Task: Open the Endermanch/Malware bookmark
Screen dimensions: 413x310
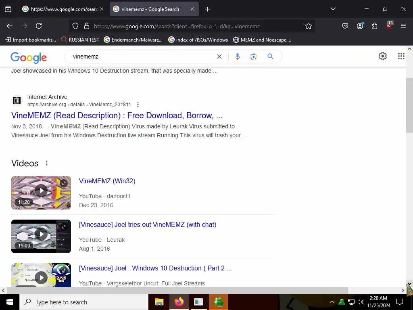Action: pos(133,40)
